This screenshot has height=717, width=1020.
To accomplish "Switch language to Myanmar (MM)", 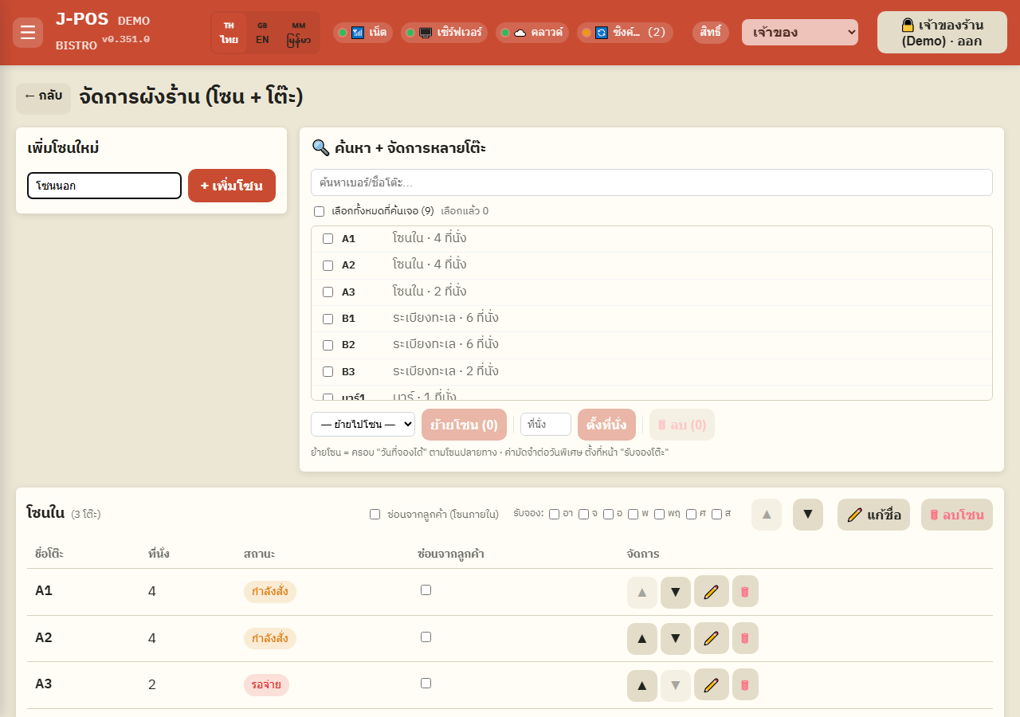I will pos(299,33).
